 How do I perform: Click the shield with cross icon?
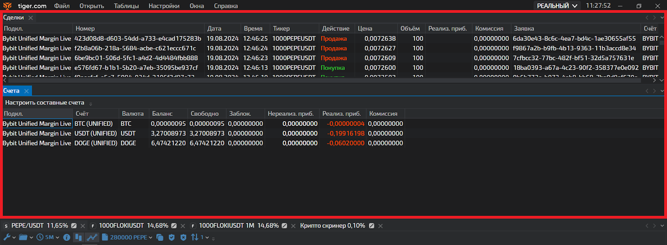tap(183, 237)
